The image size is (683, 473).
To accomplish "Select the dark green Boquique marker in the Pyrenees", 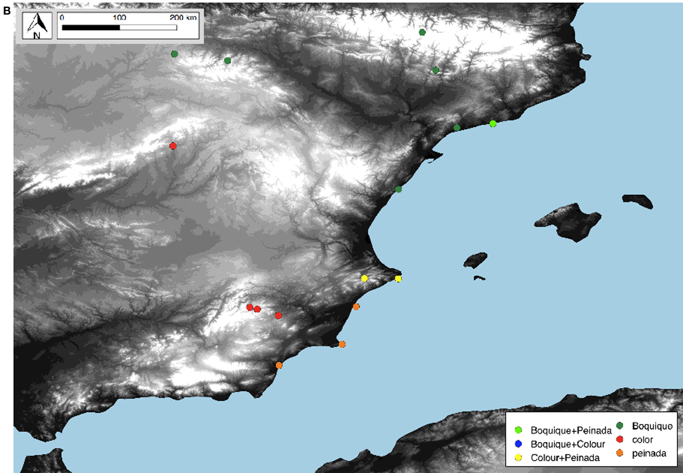I will [422, 32].
